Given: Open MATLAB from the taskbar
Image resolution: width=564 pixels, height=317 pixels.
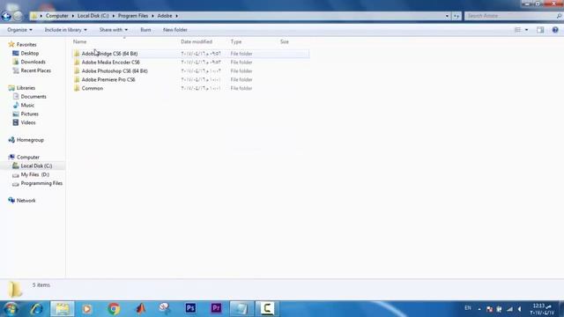Looking at the screenshot, I should tap(141, 309).
